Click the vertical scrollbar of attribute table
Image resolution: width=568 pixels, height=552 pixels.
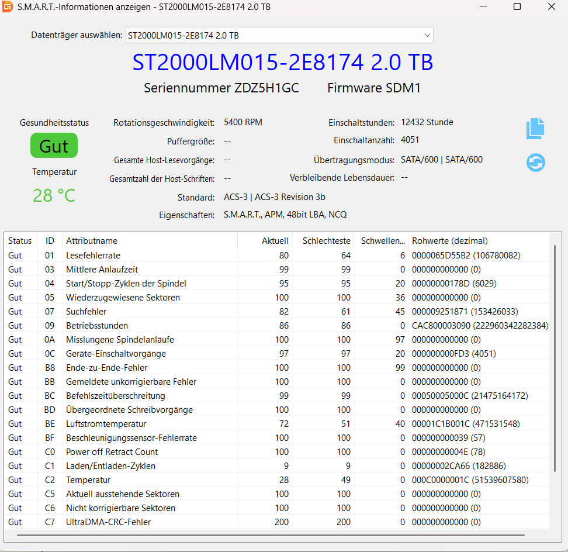click(555, 357)
